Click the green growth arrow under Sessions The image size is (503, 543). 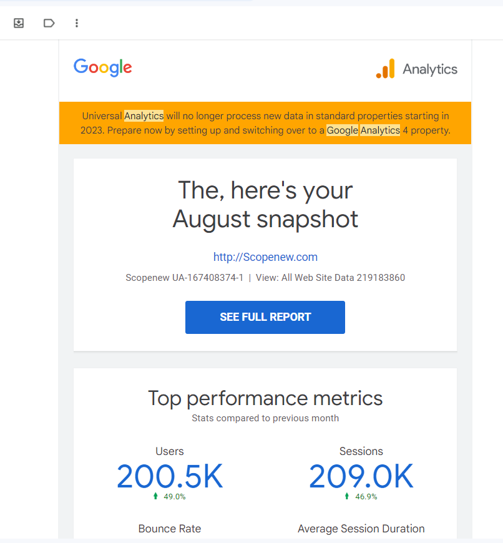tap(346, 496)
